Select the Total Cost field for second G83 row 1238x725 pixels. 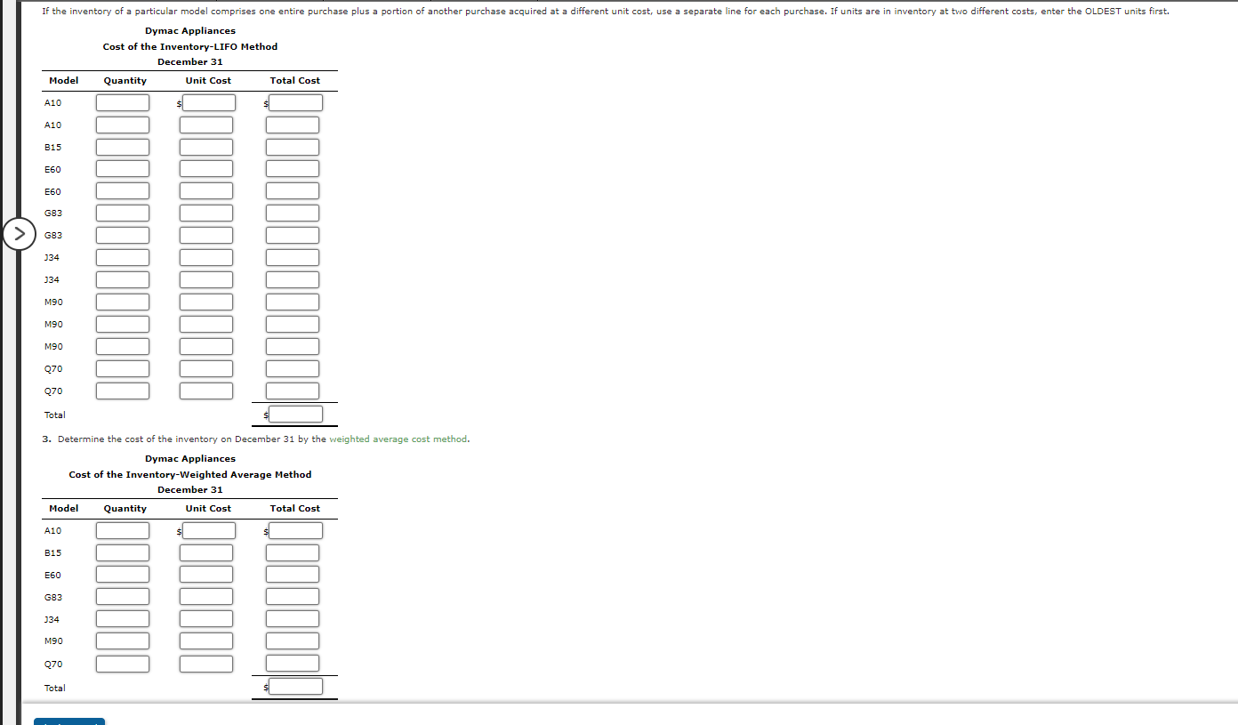(292, 235)
